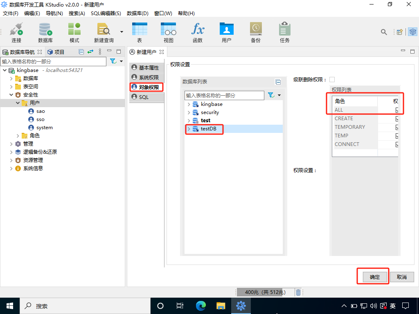This screenshot has height=314, width=419.
Task: Click the sao user icon in tree
Action: (31, 111)
